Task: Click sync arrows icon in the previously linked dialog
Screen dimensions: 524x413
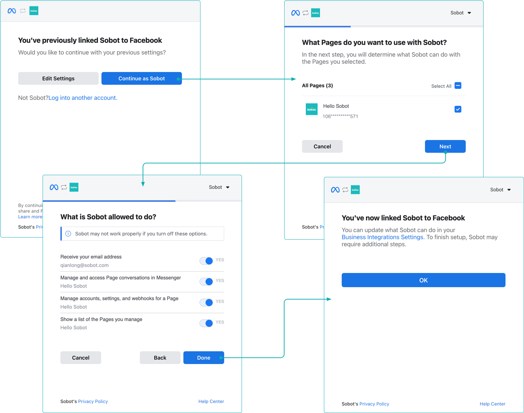Action: click(23, 11)
